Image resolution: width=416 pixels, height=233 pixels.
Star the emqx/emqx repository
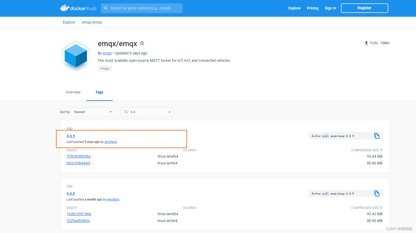tap(142, 43)
